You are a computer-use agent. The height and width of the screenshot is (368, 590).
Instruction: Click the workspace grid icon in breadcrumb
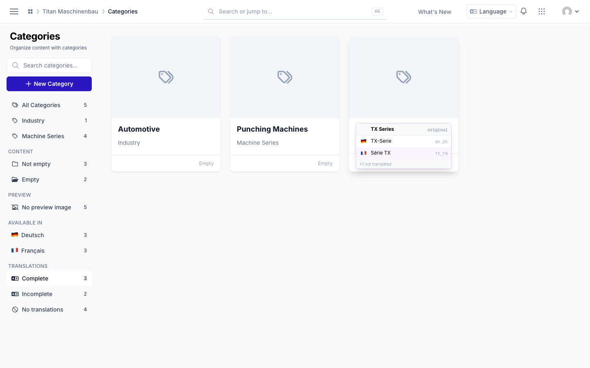30,11
